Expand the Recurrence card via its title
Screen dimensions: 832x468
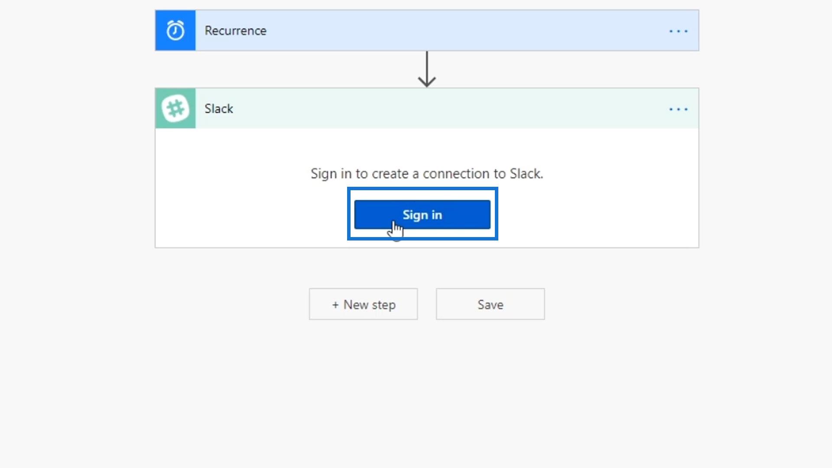(x=235, y=31)
